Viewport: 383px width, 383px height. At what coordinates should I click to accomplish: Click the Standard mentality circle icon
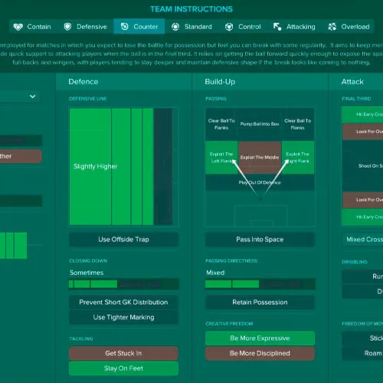click(175, 27)
